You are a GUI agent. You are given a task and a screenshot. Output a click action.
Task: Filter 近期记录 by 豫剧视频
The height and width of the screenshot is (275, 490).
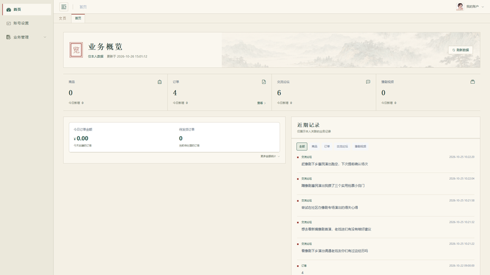(360, 147)
